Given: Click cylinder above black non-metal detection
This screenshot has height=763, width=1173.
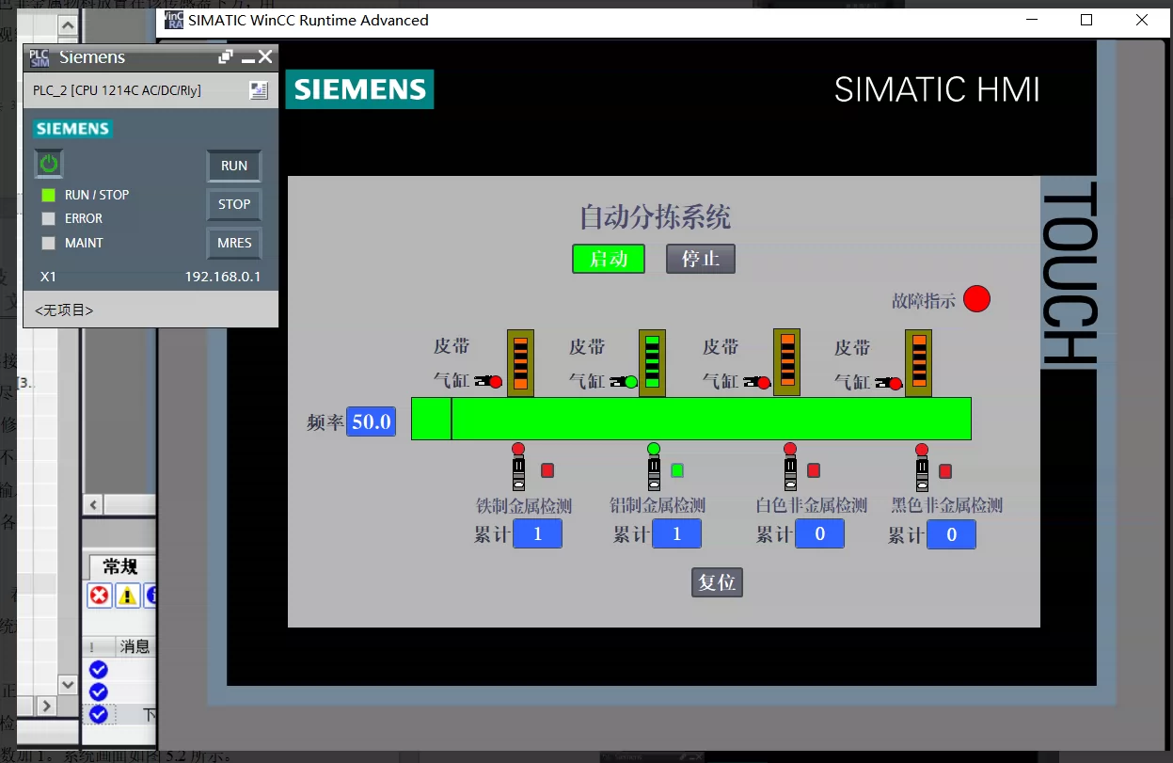Looking at the screenshot, I should (889, 383).
